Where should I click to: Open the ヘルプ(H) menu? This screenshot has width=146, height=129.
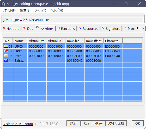tap(57, 10)
